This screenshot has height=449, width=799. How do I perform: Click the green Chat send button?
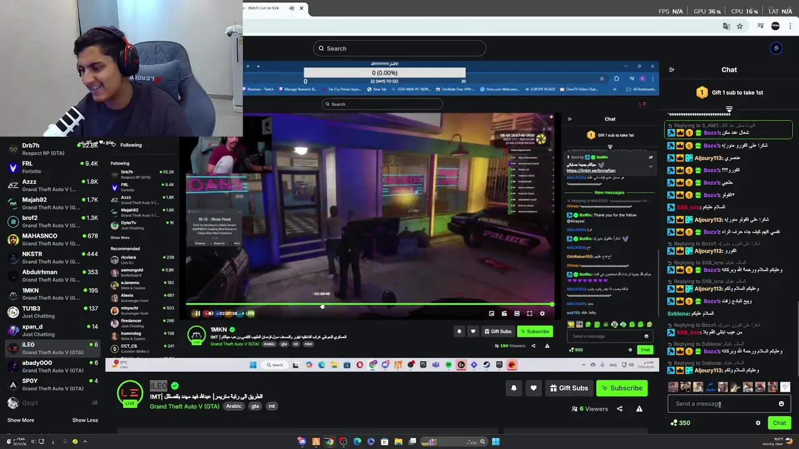click(x=779, y=423)
